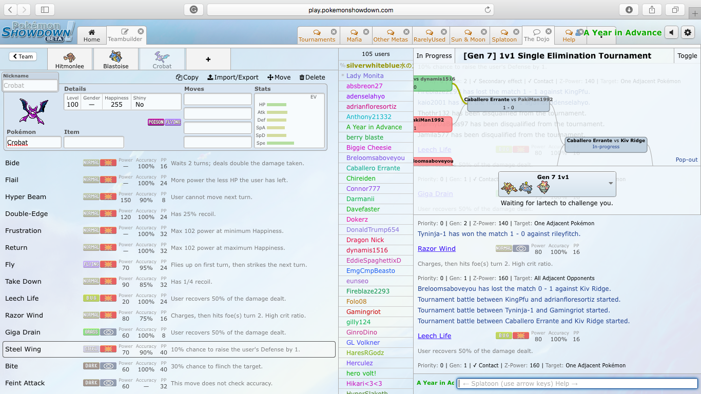Choose the Bide move
This screenshot has width=701, height=394.
click(x=169, y=163)
